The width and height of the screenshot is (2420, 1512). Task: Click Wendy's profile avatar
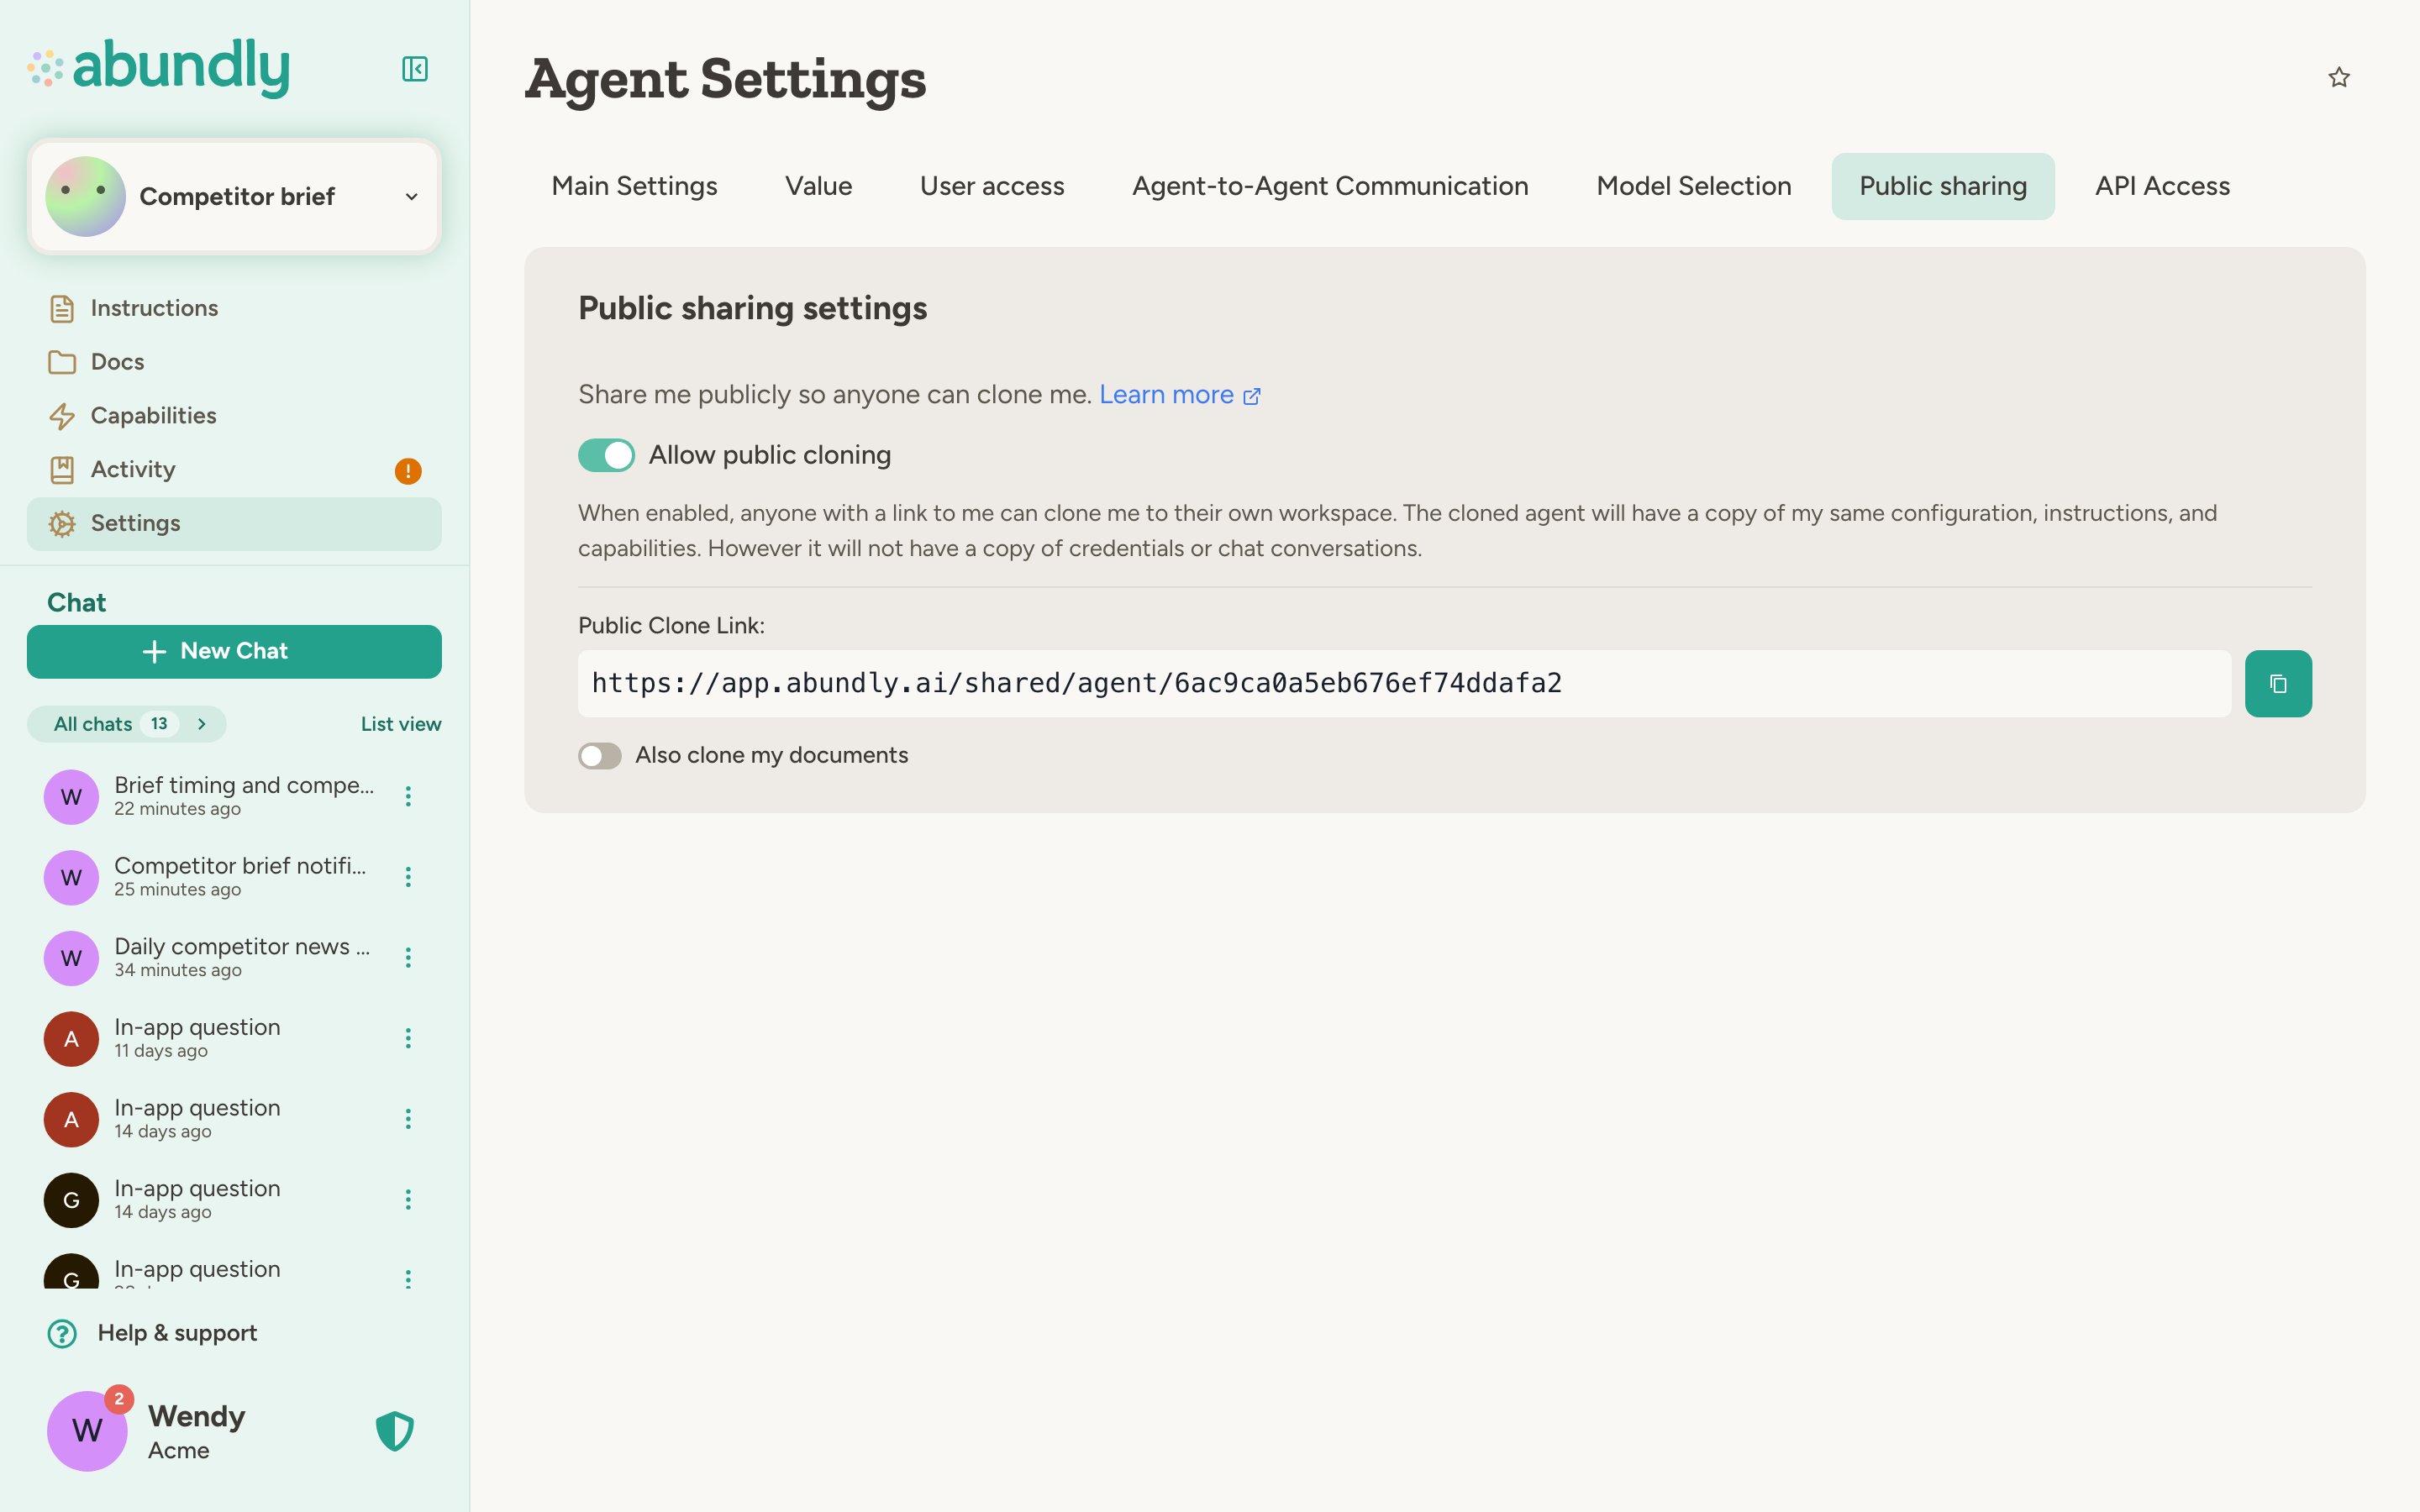coord(87,1431)
